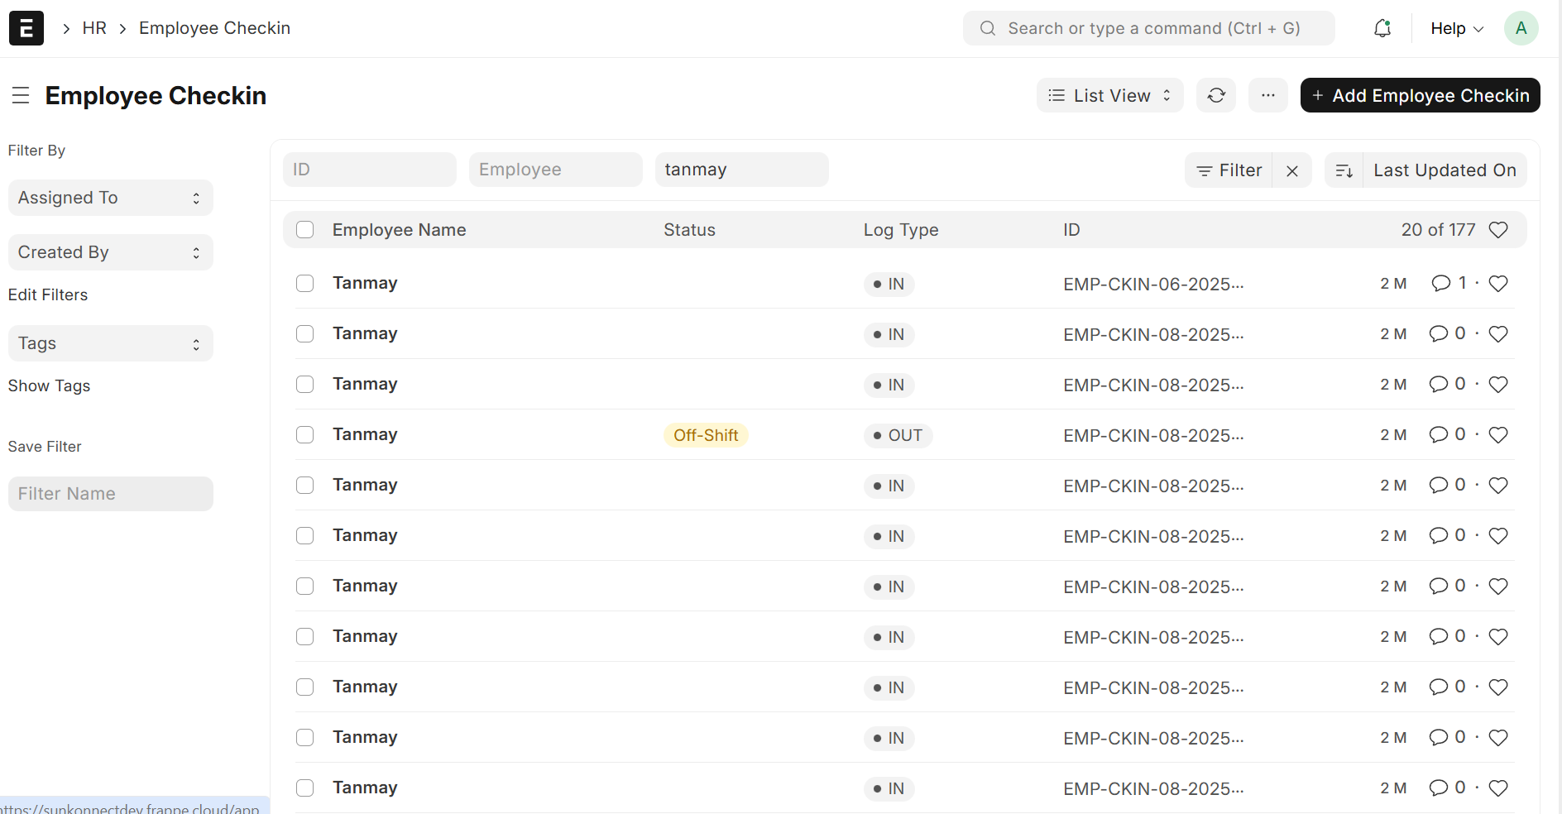
Task: Toggle the sort direction icon
Action: click(1344, 170)
